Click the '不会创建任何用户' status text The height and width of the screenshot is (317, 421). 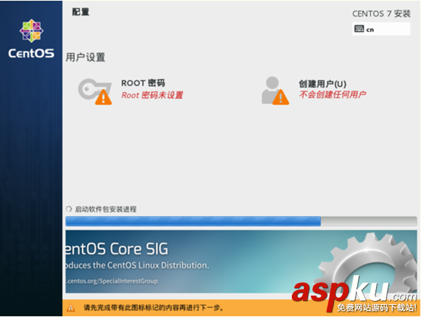coord(333,94)
